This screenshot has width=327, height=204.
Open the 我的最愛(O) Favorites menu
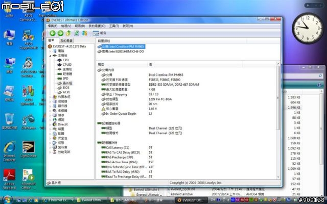tap(97, 26)
